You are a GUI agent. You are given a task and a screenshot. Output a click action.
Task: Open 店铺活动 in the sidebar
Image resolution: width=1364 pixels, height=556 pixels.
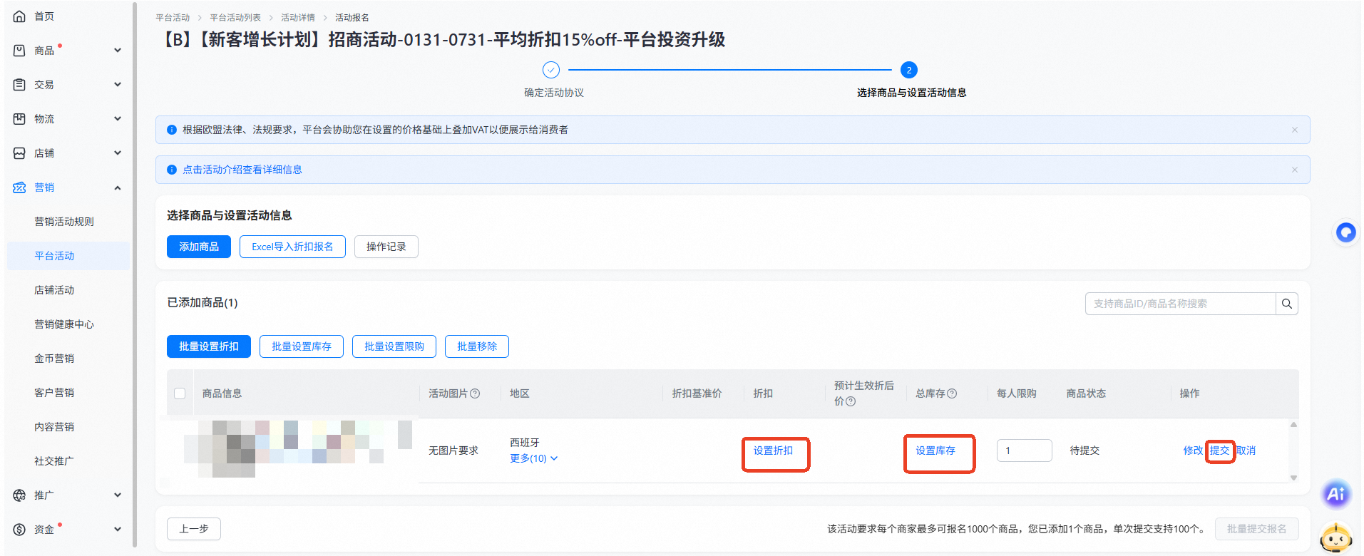coord(54,290)
